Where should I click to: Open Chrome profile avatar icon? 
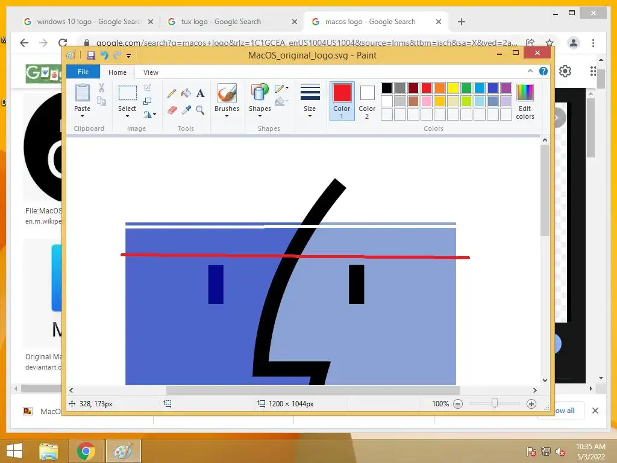coord(574,43)
